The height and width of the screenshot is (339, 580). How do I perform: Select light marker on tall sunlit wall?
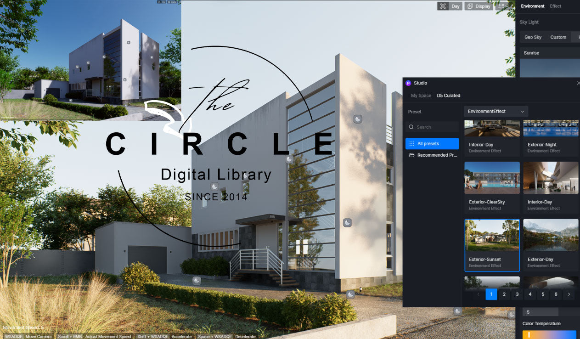(x=358, y=119)
